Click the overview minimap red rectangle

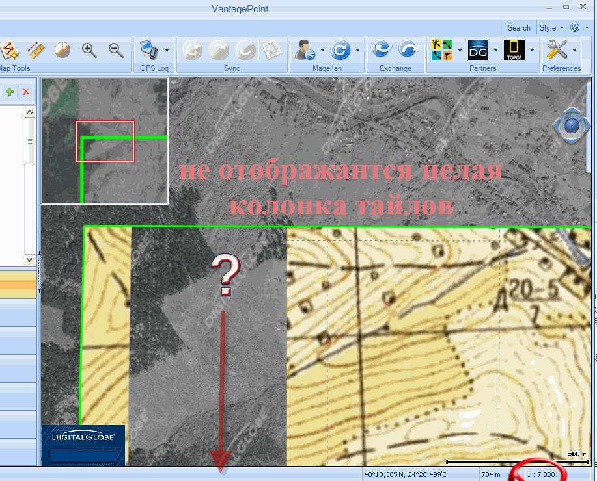[x=105, y=141]
